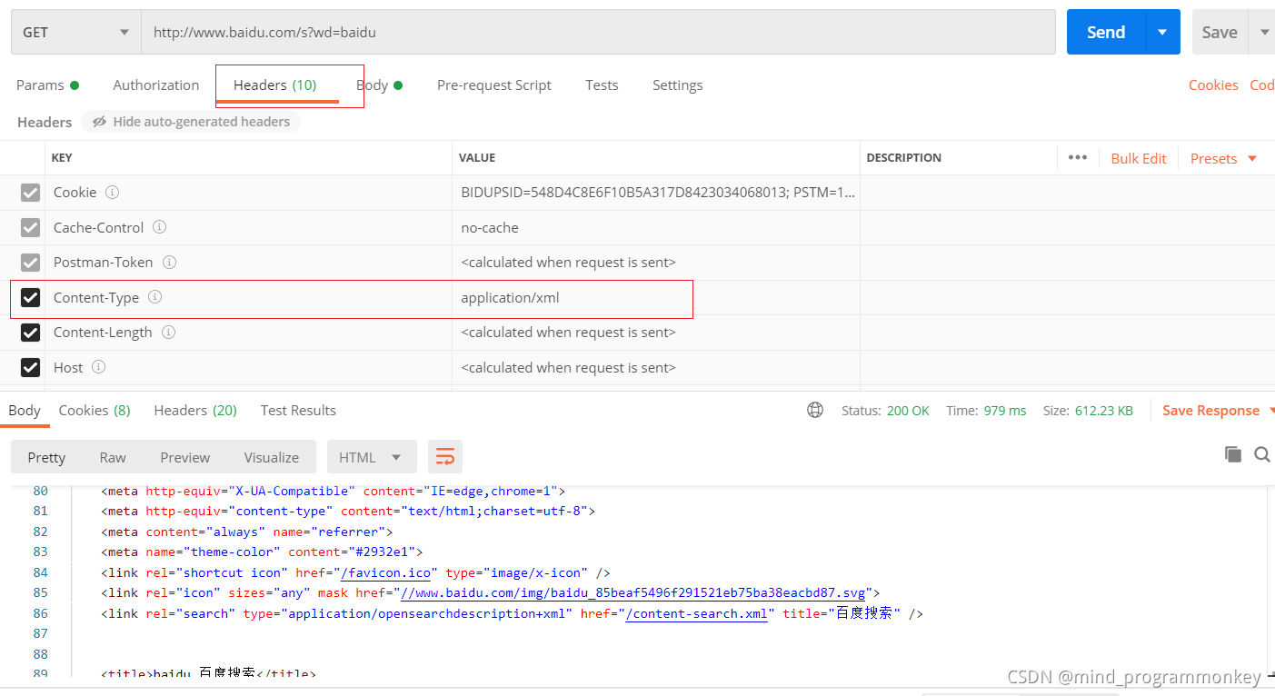The height and width of the screenshot is (696, 1275).
Task: Click the Save button
Action: tap(1220, 32)
